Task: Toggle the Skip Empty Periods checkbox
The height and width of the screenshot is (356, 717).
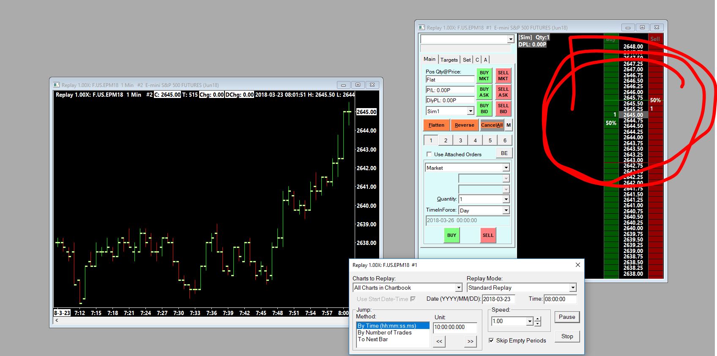Action: [491, 340]
